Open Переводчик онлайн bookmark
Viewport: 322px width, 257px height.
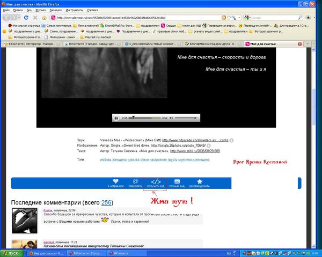tap(255, 26)
